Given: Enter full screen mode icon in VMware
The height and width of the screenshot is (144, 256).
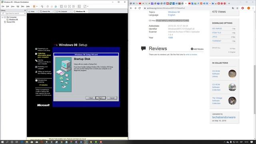Looking at the screenshot, I should (x=70, y=6).
